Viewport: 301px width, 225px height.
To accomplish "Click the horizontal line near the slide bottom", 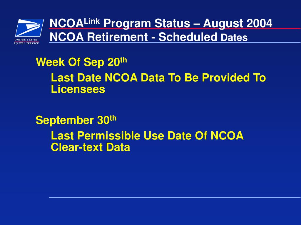I will pos(175,197).
